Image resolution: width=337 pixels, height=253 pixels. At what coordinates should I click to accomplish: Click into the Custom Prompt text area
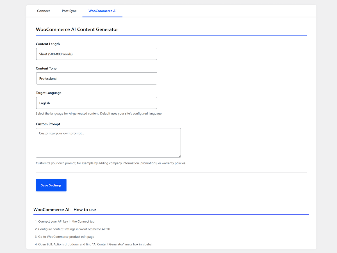pyautogui.click(x=108, y=143)
